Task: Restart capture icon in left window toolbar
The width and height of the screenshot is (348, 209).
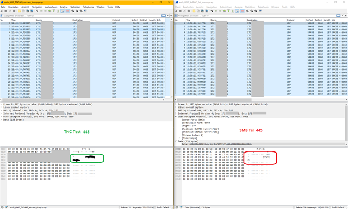Action: point(10,11)
